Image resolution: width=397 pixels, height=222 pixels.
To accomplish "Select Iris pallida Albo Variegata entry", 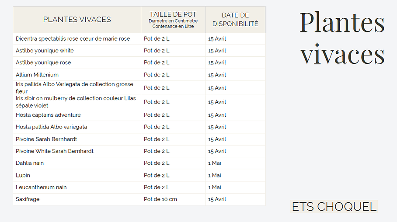I will coord(74,88).
